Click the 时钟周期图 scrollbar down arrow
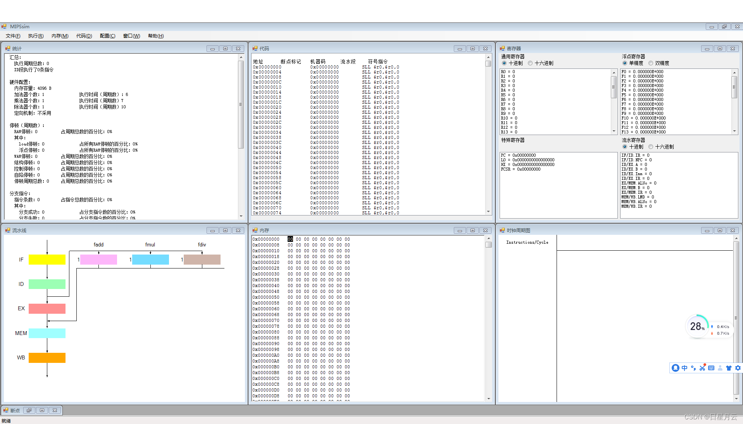The image size is (743, 424). coord(736,398)
